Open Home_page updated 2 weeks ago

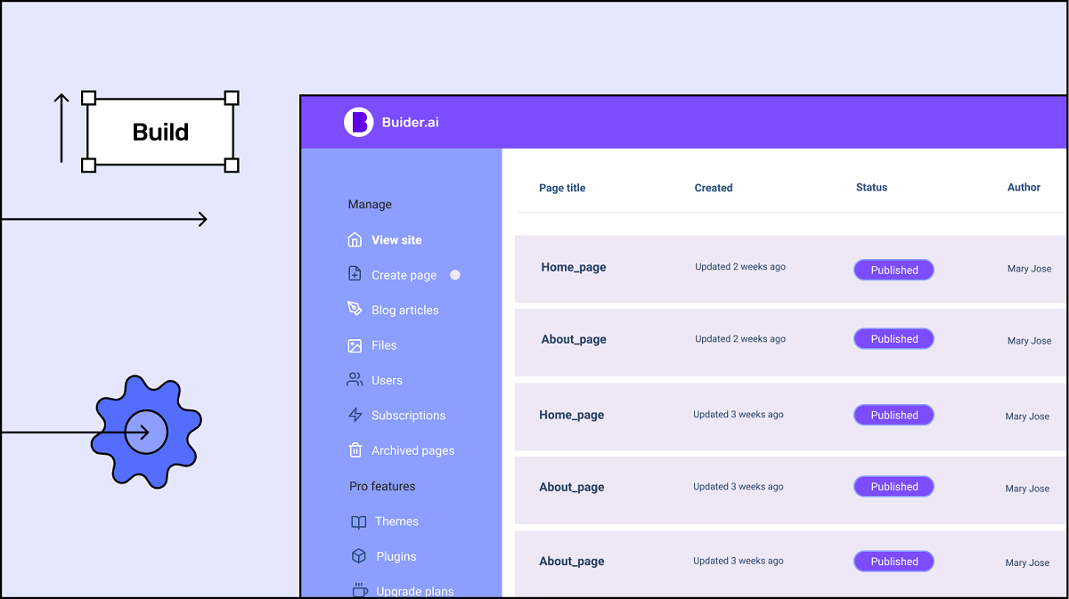574,267
